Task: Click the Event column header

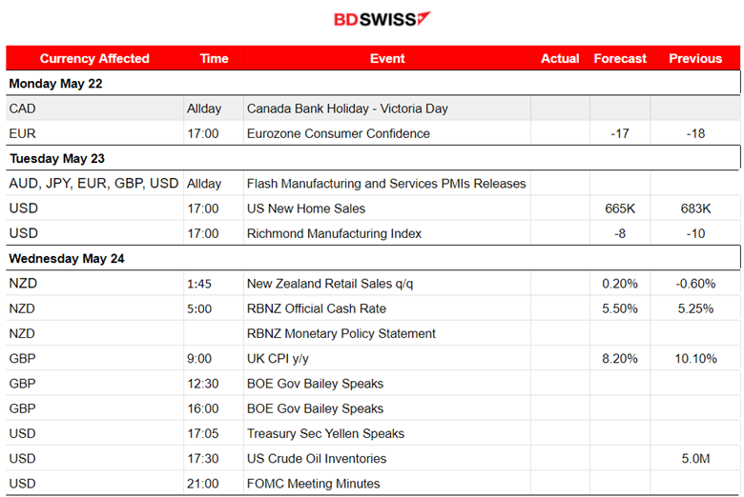Action: (387, 58)
